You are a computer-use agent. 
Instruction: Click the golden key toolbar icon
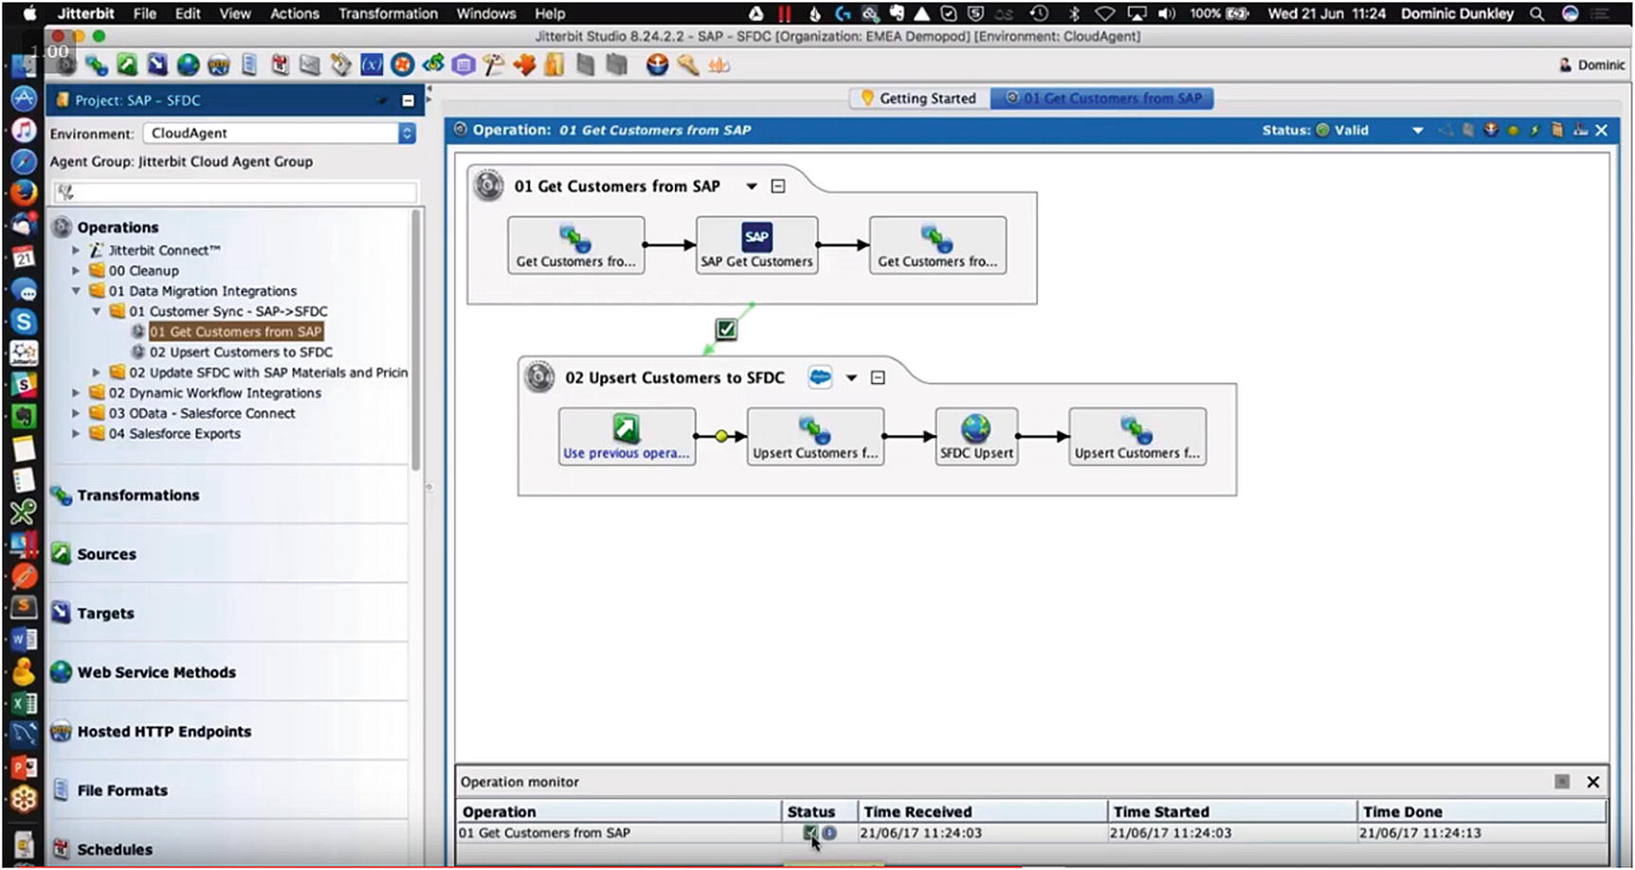(687, 65)
